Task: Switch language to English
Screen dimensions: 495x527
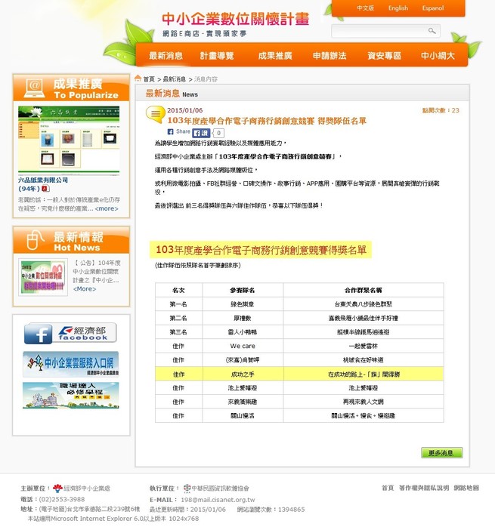Action: pyautogui.click(x=398, y=8)
